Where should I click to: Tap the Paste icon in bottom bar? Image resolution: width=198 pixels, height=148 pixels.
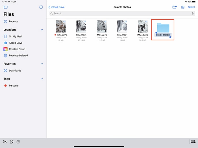point(18,142)
